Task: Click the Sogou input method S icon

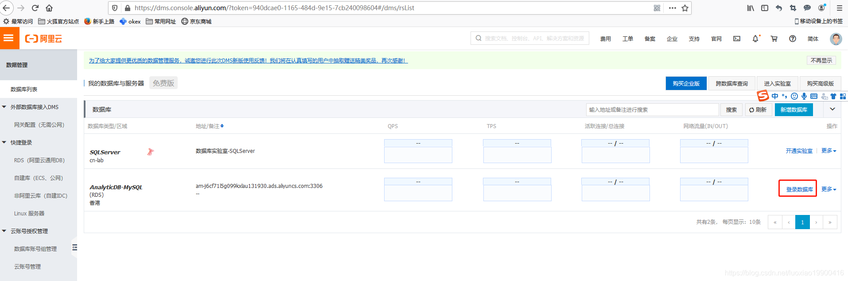Action: coord(762,96)
